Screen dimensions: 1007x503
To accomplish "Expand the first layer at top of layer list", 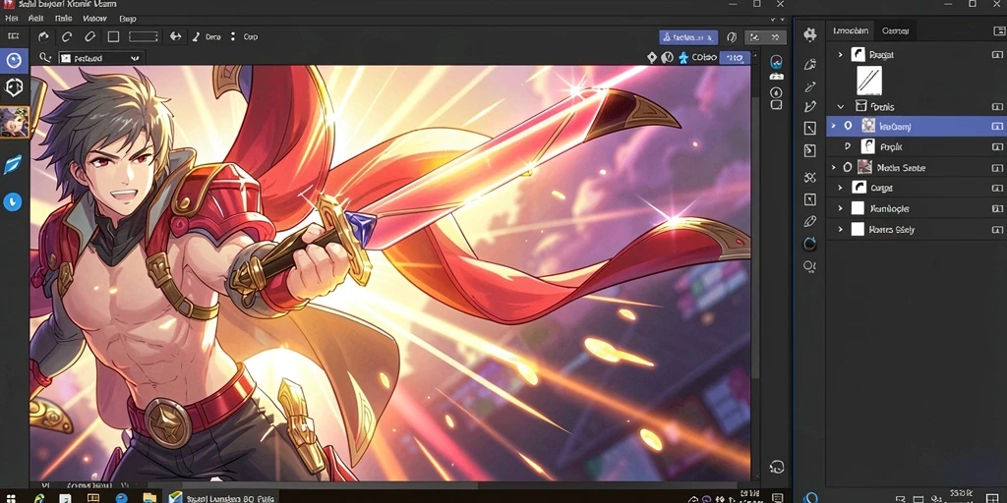I will coord(840,55).
